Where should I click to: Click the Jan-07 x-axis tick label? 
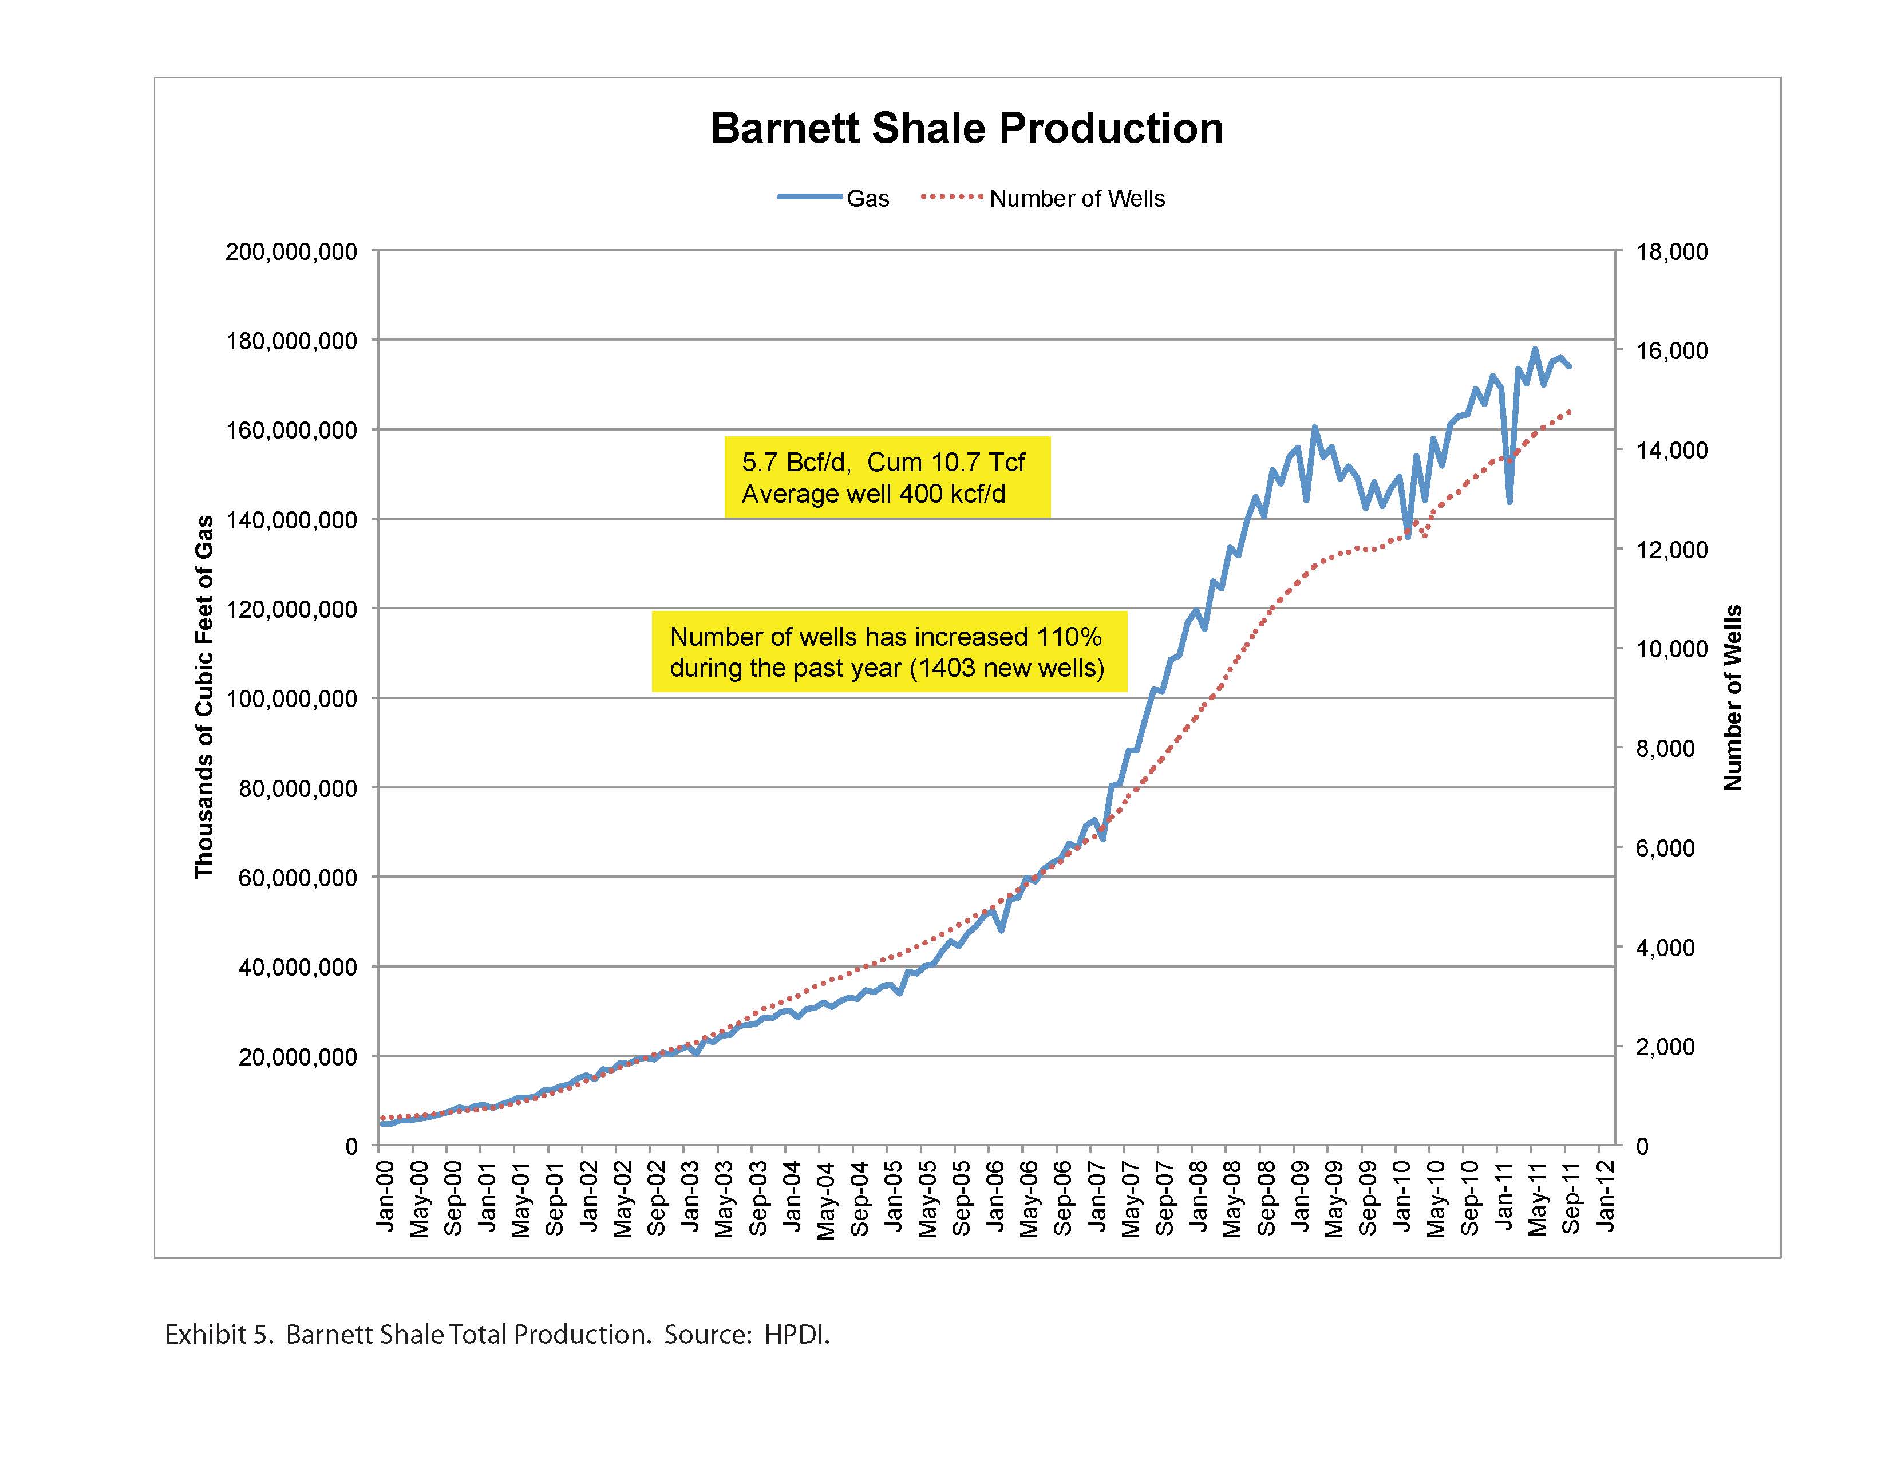coord(1097,1196)
